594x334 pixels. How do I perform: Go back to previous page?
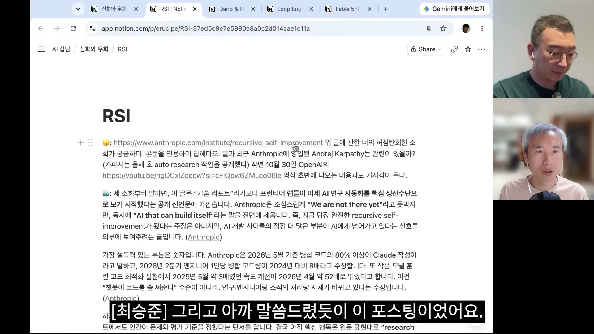tap(41, 28)
